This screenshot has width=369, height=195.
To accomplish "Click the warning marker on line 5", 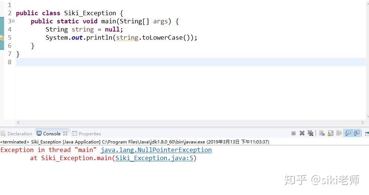I will 2,37.
